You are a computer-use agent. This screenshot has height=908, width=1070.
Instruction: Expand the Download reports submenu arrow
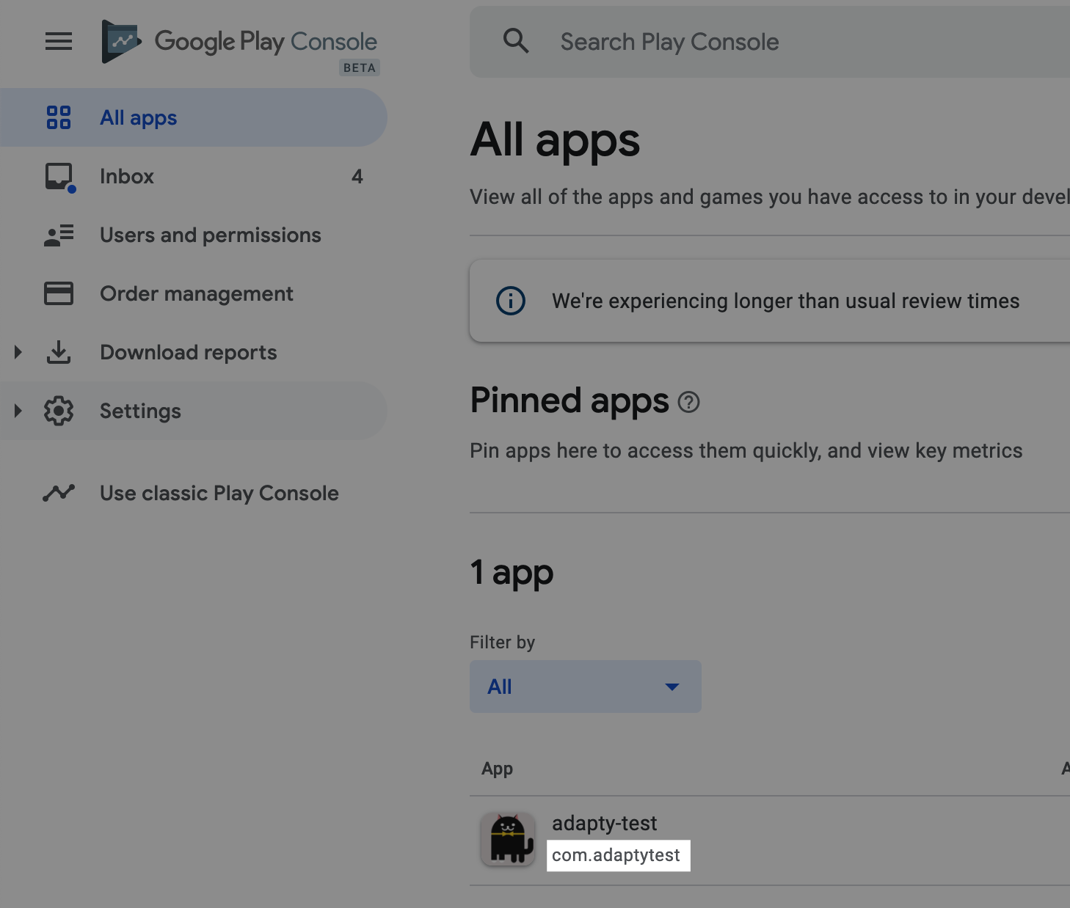18,352
